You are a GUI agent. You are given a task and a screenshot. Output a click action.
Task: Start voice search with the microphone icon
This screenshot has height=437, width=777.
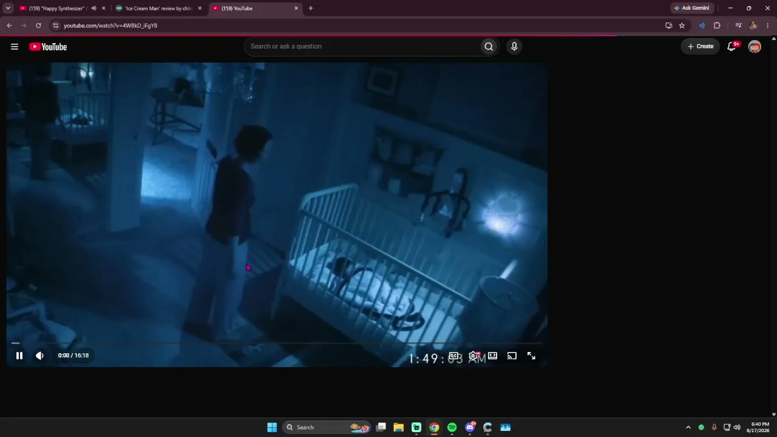click(514, 47)
